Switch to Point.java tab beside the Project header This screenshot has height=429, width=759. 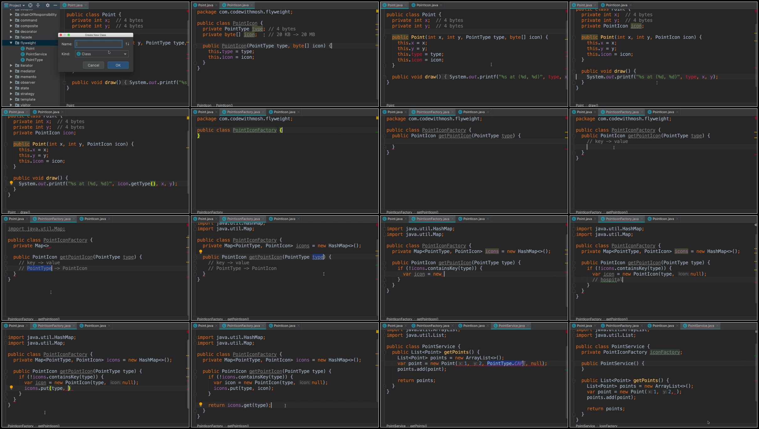click(x=74, y=5)
